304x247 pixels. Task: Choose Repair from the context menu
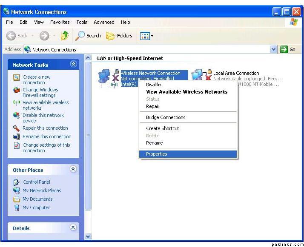[188, 106]
